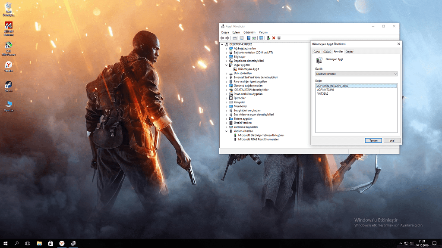Click the red X uninstall device icon
Screen dimensions: 442x248
273,38
